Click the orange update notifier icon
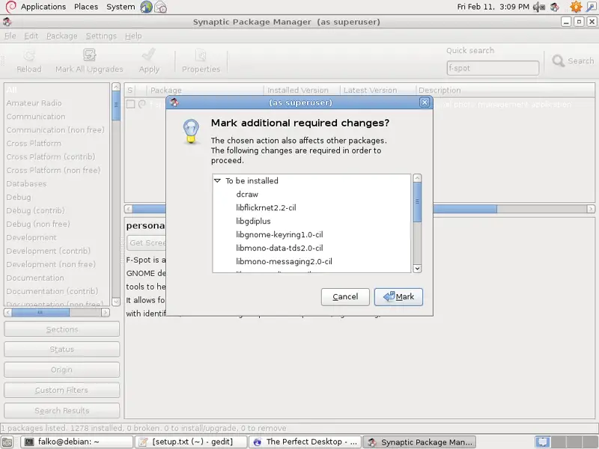The height and width of the screenshot is (449, 599). click(x=575, y=7)
